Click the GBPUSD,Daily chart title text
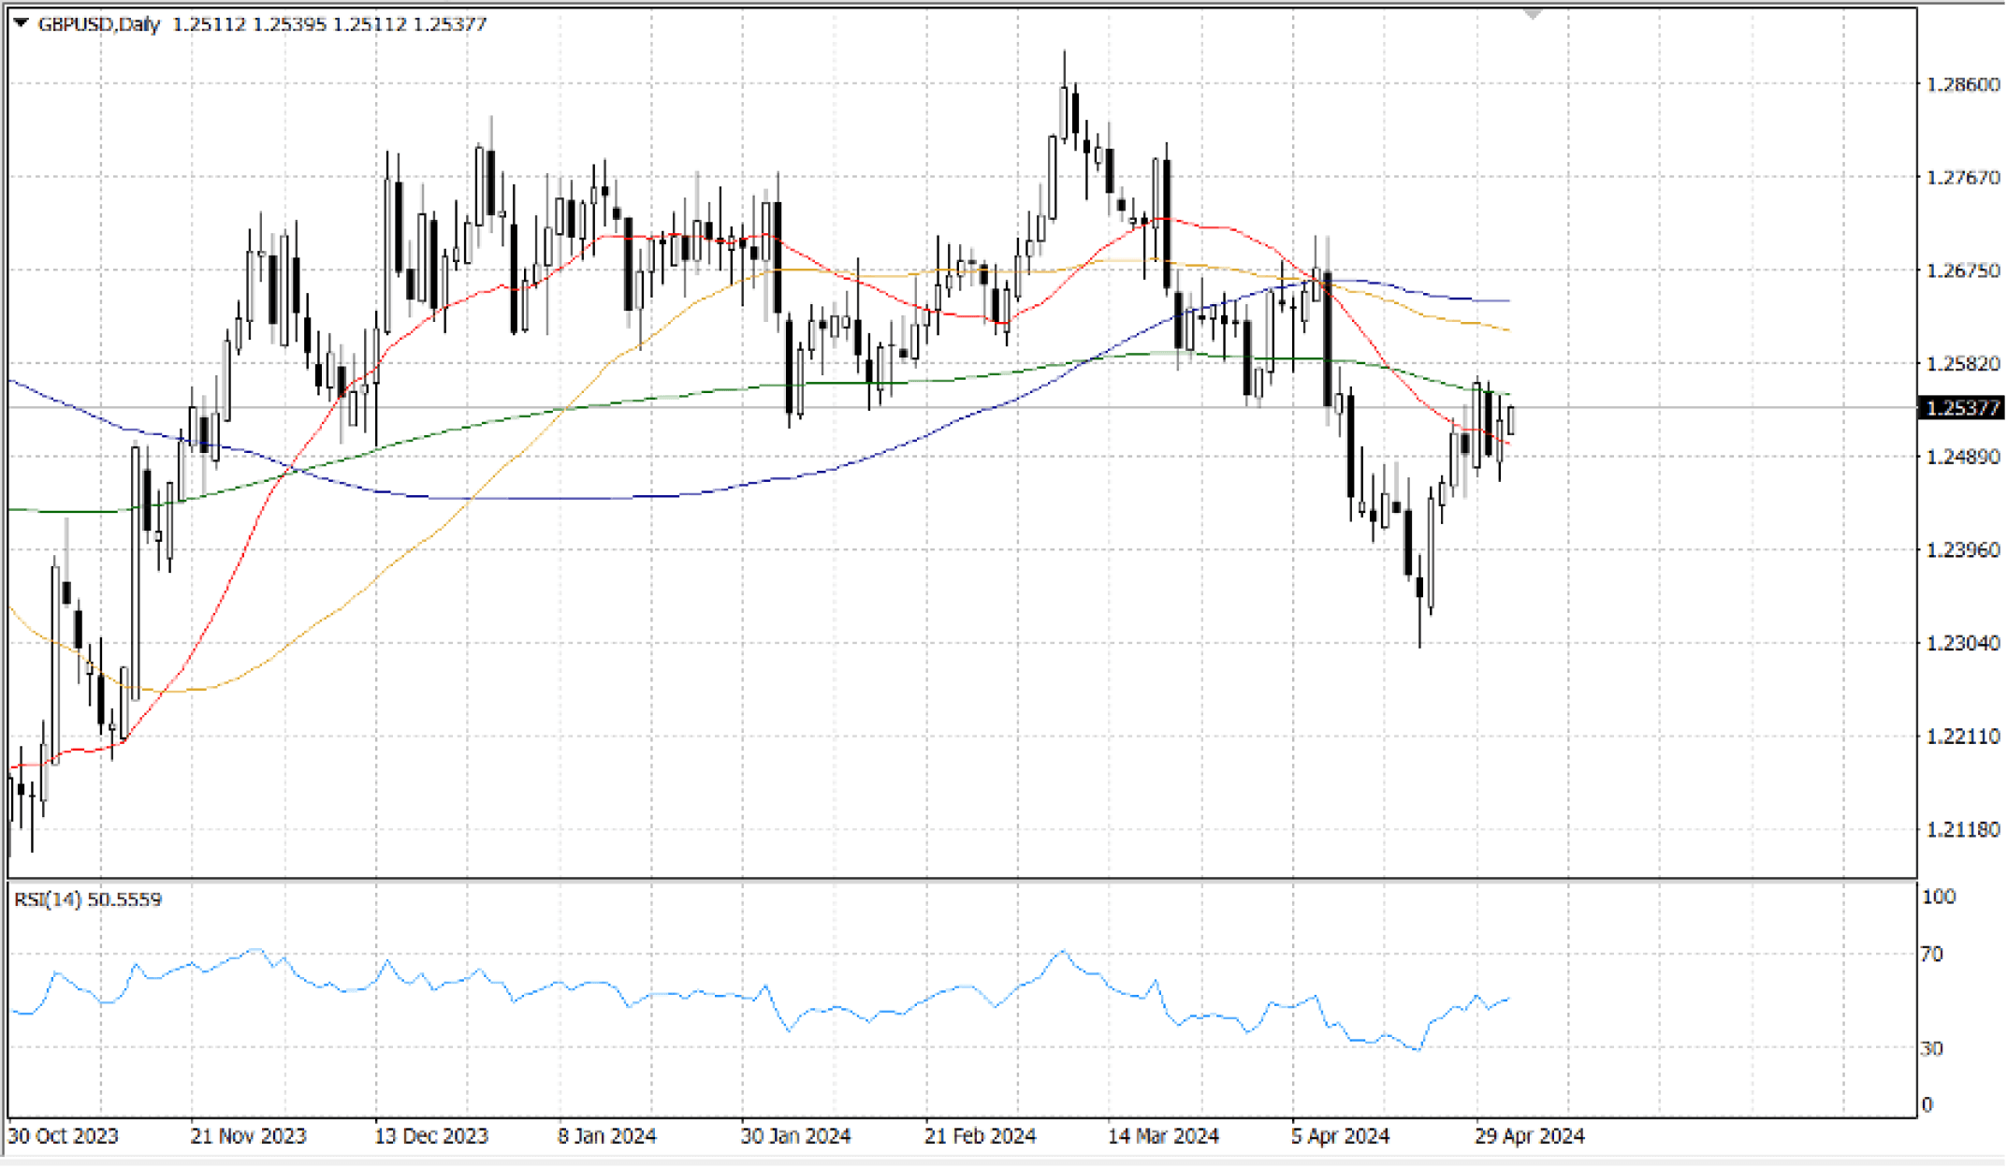This screenshot has height=1168, width=2007. 98,24
